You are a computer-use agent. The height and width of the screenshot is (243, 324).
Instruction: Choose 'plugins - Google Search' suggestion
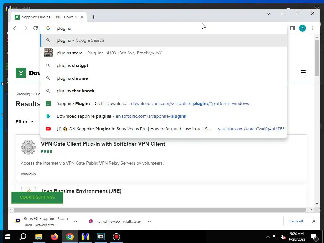coord(164,40)
